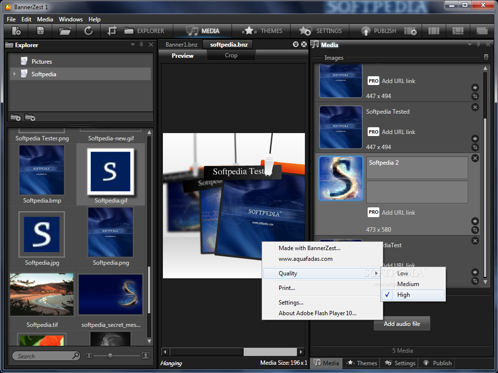
Task: Remove the Softpedia 2 media item
Action: (475, 158)
